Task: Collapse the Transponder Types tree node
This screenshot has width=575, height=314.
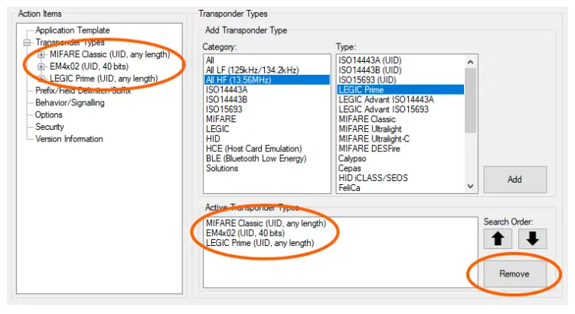Action: (27, 43)
